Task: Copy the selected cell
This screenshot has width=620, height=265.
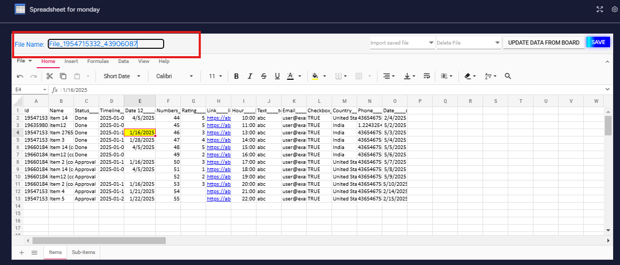Action: tap(63, 76)
